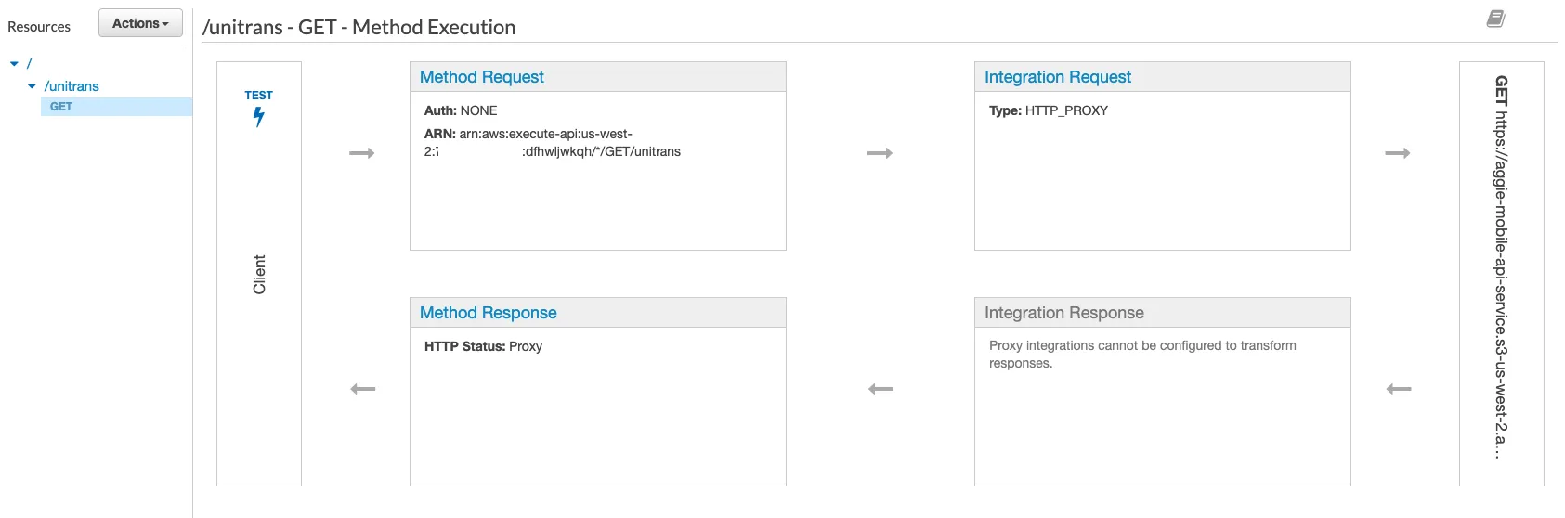
Task: Open the Integration Request settings
Action: 1057,77
